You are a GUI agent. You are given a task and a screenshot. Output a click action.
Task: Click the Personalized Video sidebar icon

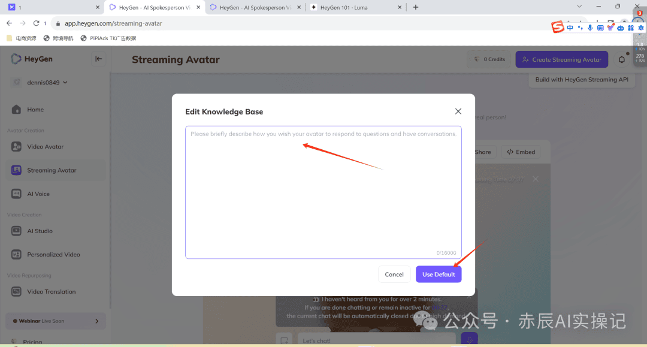click(x=17, y=255)
